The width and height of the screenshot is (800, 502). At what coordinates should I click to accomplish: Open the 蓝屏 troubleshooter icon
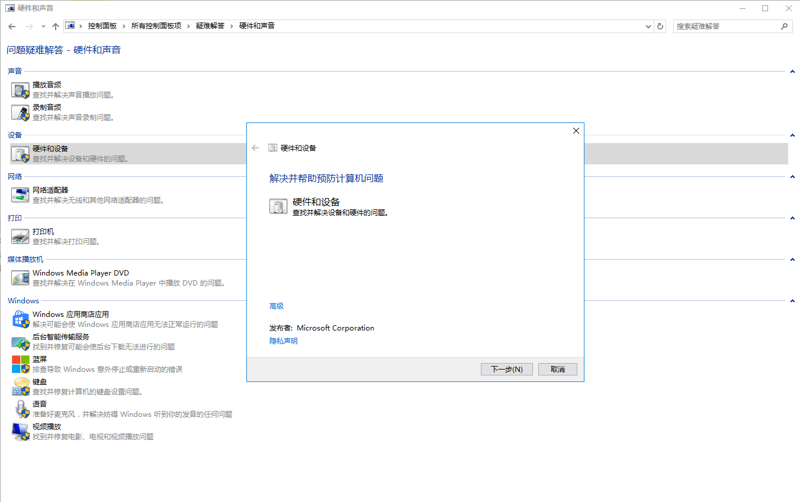coord(20,364)
